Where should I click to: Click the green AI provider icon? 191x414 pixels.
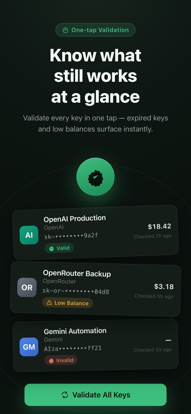[x=29, y=235]
